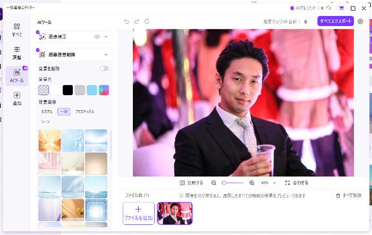Click the すべてエクスポート button
The width and height of the screenshot is (372, 235).
click(335, 21)
